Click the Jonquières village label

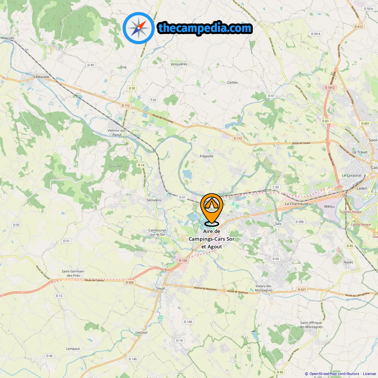[179, 64]
